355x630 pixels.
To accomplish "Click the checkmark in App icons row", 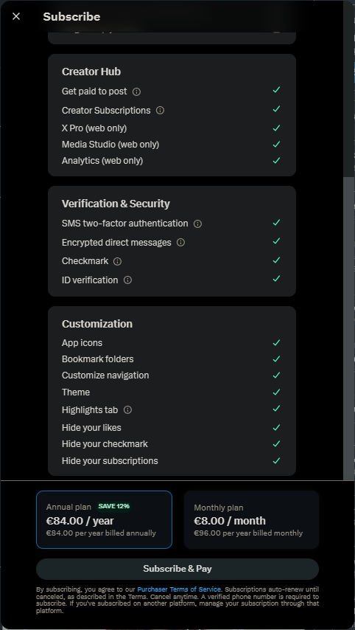I will point(276,343).
